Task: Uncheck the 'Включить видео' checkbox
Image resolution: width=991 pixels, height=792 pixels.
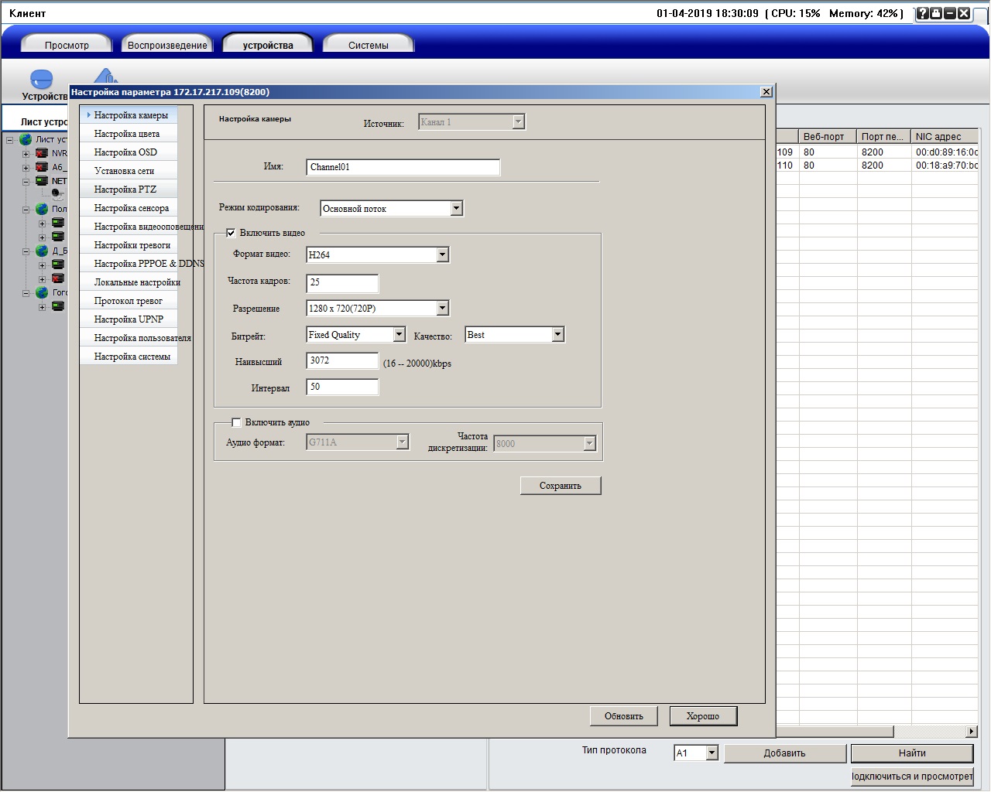Action: (231, 233)
